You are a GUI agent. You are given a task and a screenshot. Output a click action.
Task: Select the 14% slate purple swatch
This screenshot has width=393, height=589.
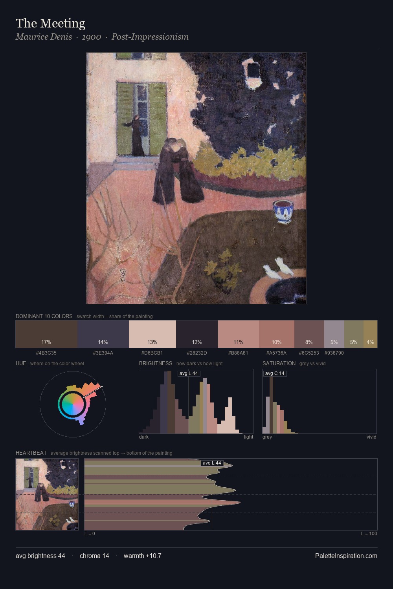103,334
